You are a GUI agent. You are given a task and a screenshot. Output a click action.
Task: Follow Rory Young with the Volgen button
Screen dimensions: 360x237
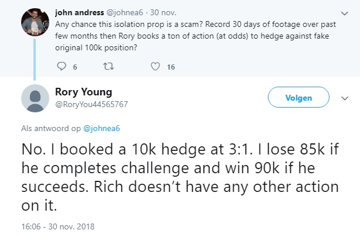tap(298, 97)
